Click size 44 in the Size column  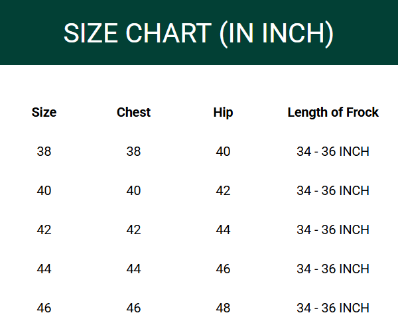pyautogui.click(x=44, y=269)
